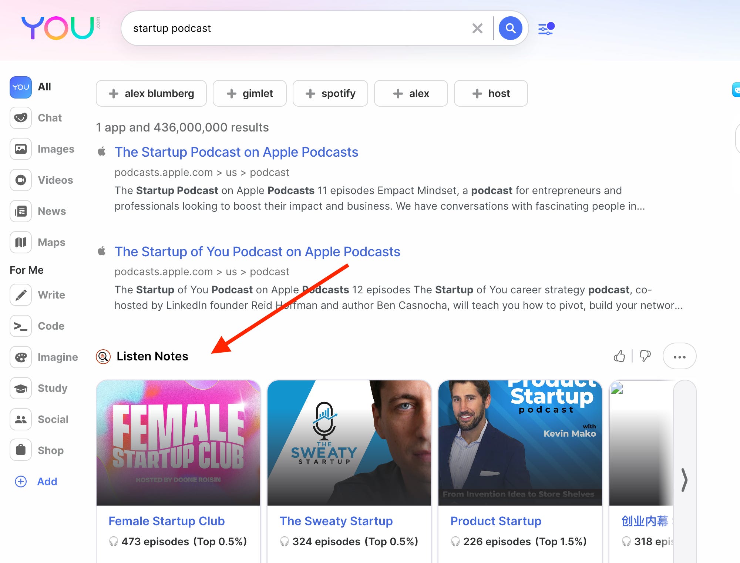Screen dimensions: 740x563
Task: Switch to Videos results
Action: click(x=21, y=180)
